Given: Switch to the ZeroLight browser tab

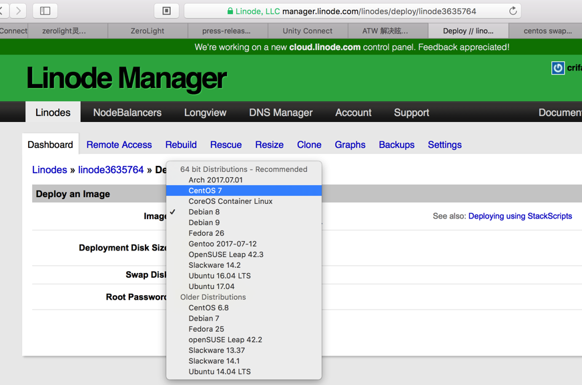Looking at the screenshot, I should pos(148,31).
